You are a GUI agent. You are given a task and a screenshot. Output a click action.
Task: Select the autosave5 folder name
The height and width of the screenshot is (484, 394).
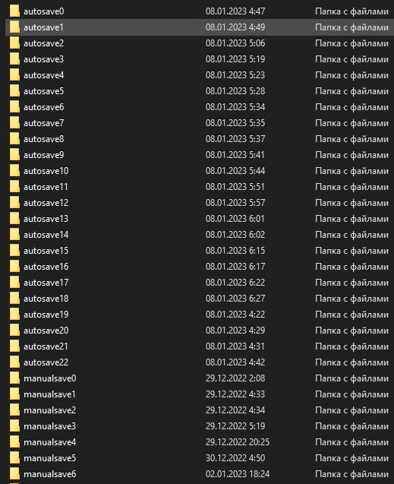click(44, 91)
